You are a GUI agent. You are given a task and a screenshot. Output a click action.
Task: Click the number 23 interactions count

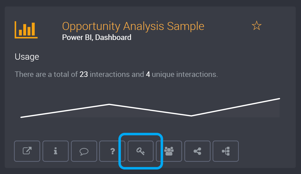[84, 74]
